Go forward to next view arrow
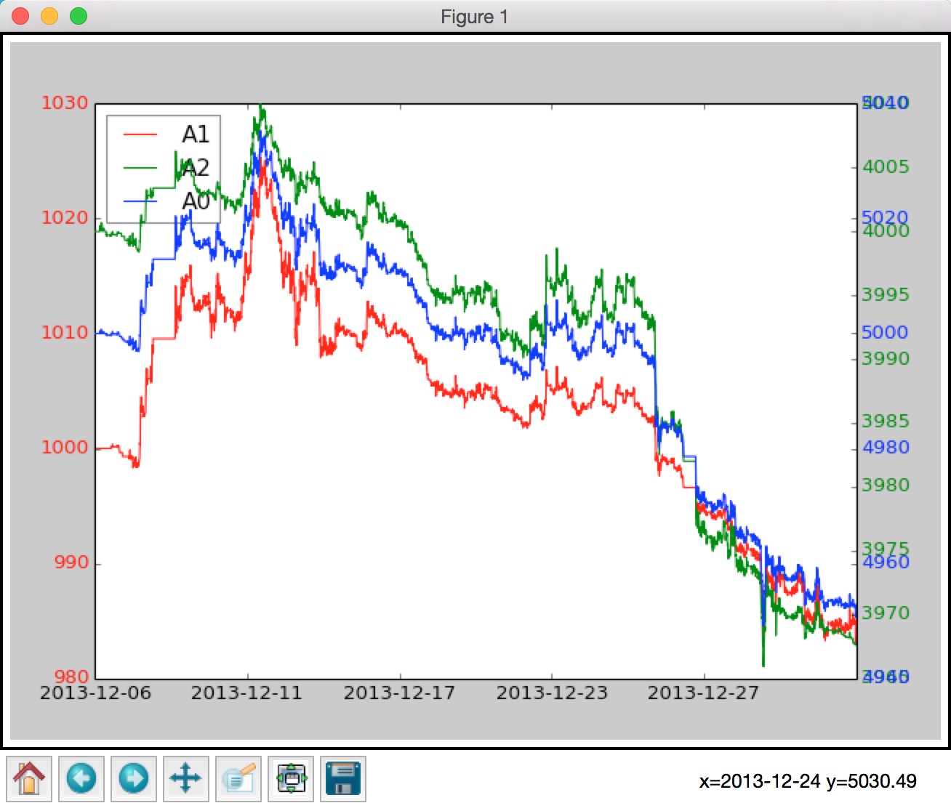This screenshot has height=811, width=951. click(134, 778)
